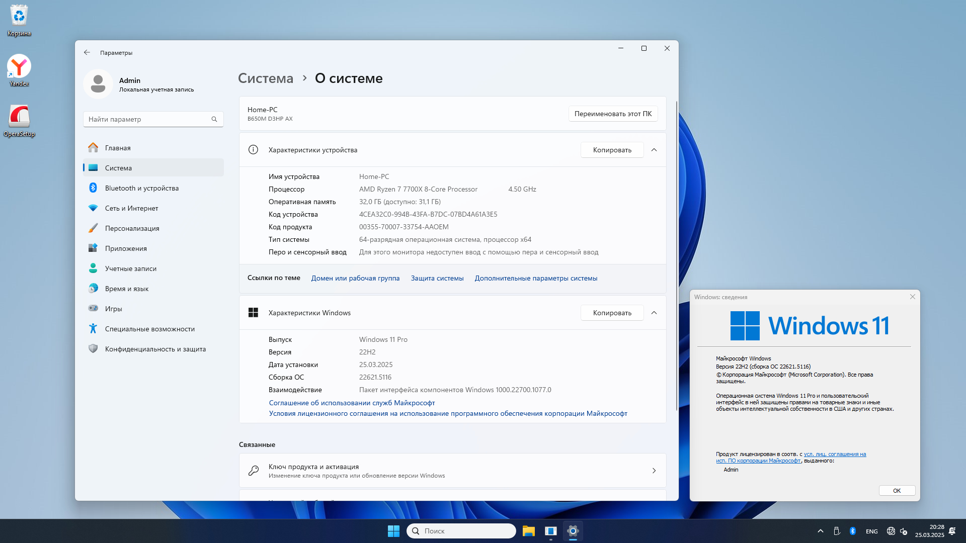Click the back arrow in Settings
The image size is (966, 543).
[87, 52]
